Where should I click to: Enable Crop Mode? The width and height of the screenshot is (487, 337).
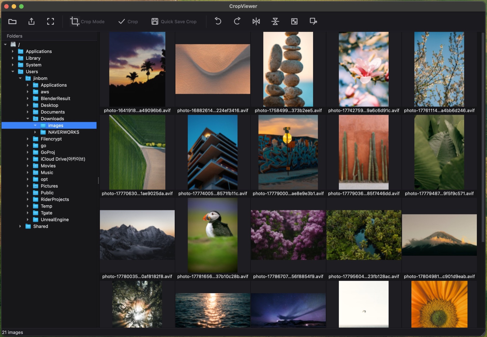[x=87, y=21]
